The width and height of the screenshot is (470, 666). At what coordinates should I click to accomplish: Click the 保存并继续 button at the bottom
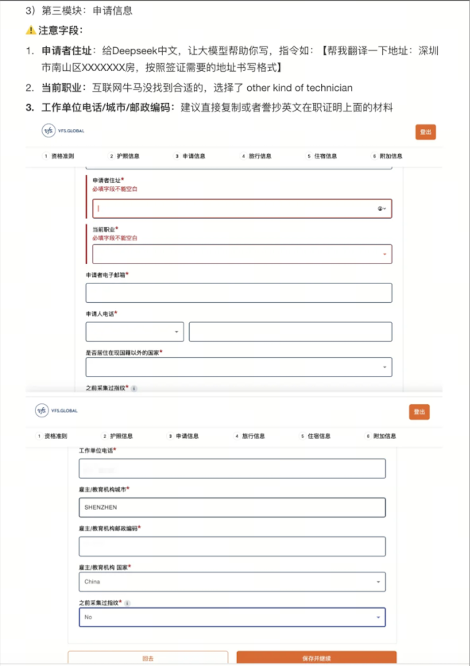pyautogui.click(x=316, y=657)
